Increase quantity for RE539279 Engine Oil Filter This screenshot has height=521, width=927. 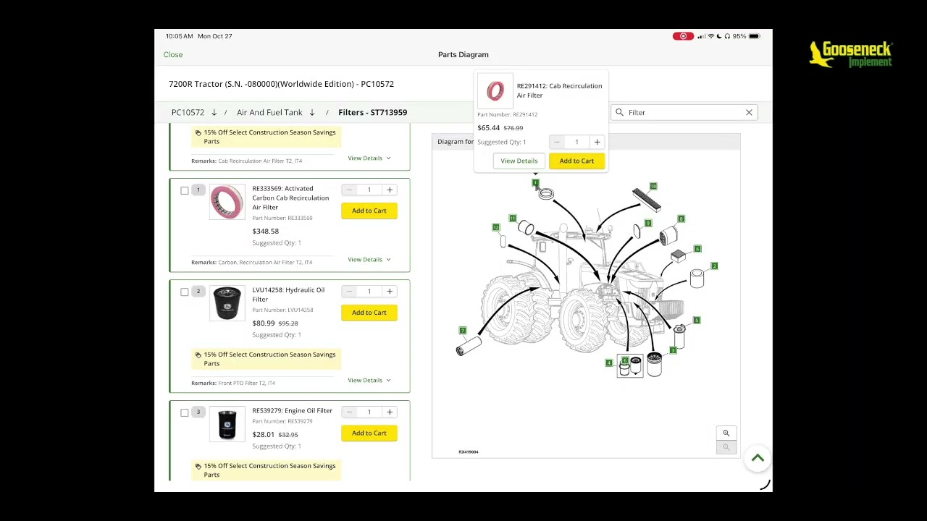(x=390, y=412)
